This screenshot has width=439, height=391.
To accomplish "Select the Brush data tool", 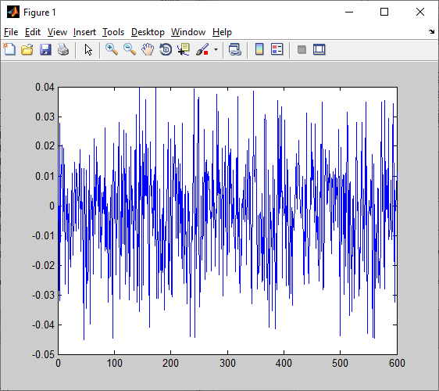I will tap(202, 49).
